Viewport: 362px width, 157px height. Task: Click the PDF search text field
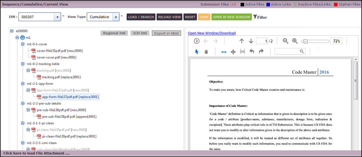pyautogui.click(x=287, y=52)
